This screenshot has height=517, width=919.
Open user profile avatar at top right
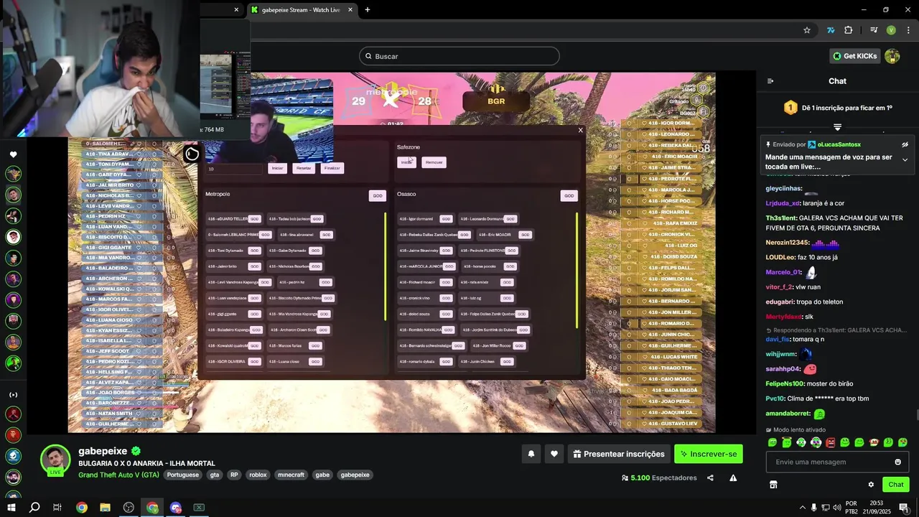[892, 56]
